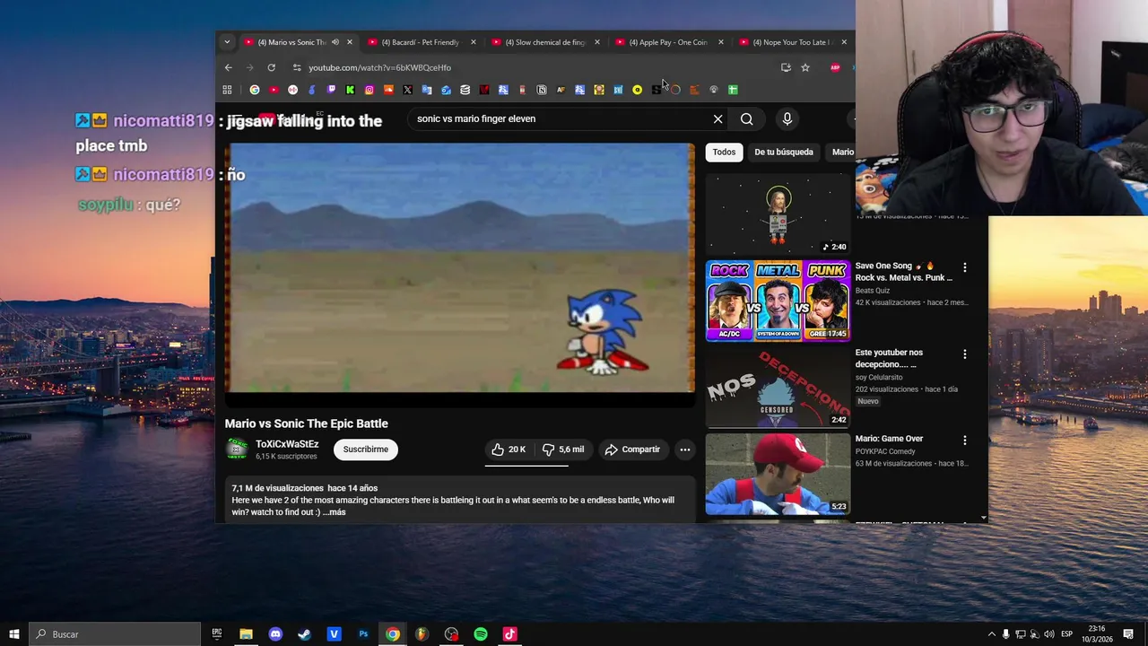Activate voice search microphone icon

pos(787,118)
